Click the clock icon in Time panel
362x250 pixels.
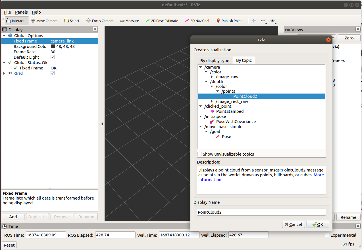[5, 226]
